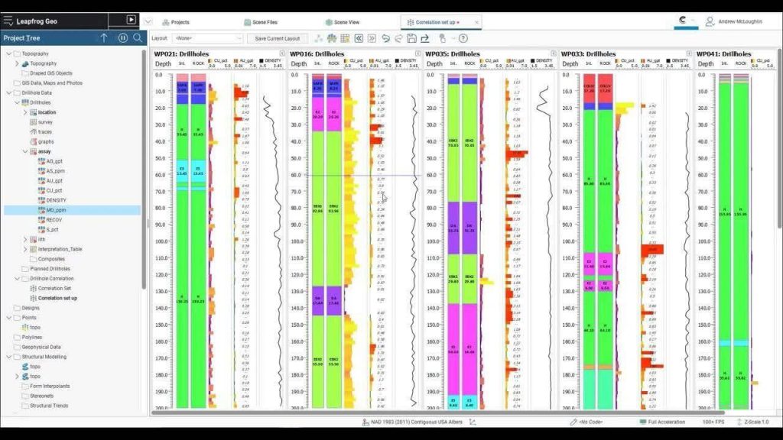The width and height of the screenshot is (783, 440).
Task: Click the Project Tree search magnifier icon
Action: point(138,38)
